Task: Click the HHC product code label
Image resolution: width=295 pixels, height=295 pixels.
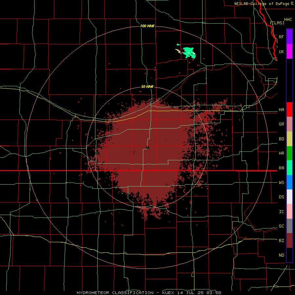Action: click(288, 20)
